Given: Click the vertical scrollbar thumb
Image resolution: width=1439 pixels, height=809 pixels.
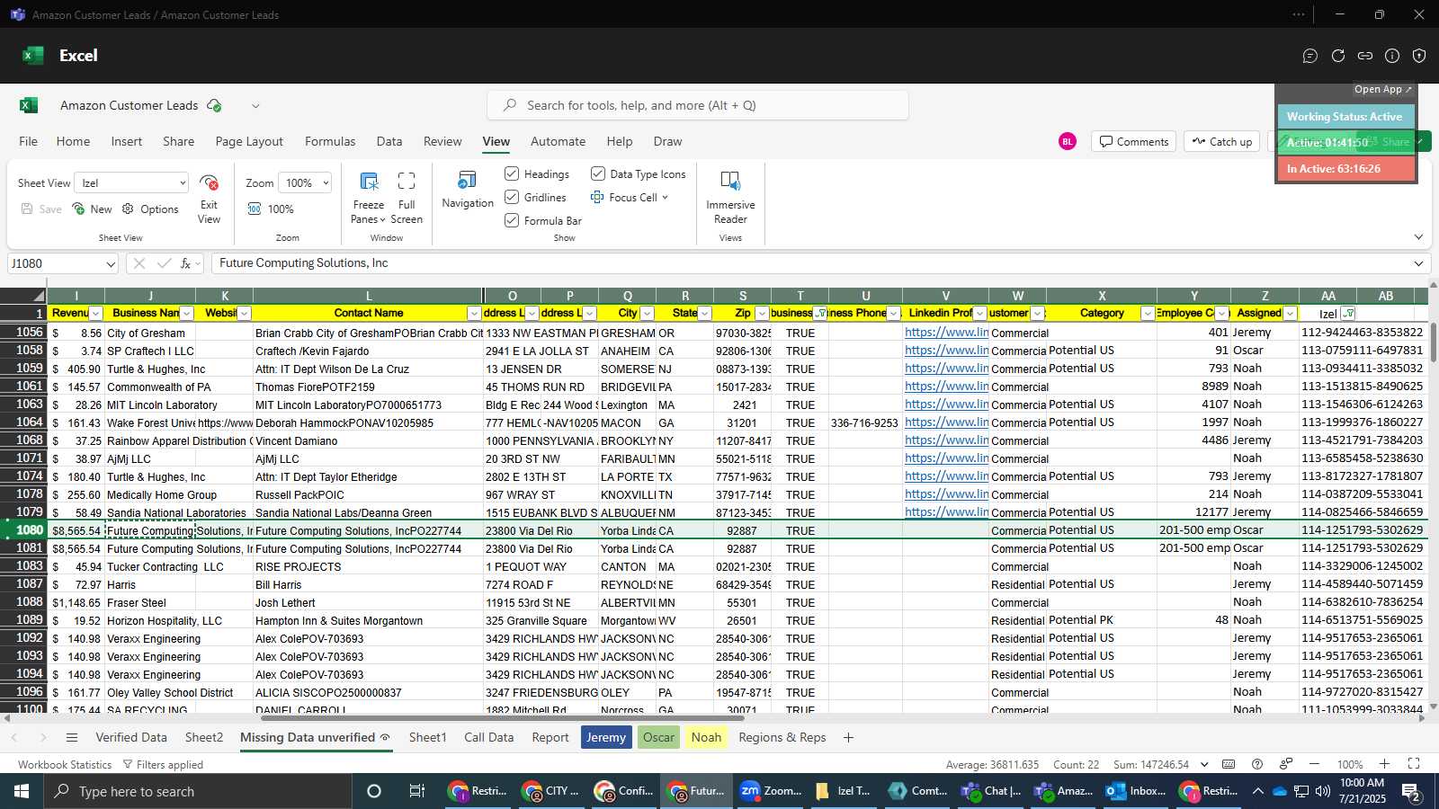Looking at the screenshot, I should tap(1433, 342).
